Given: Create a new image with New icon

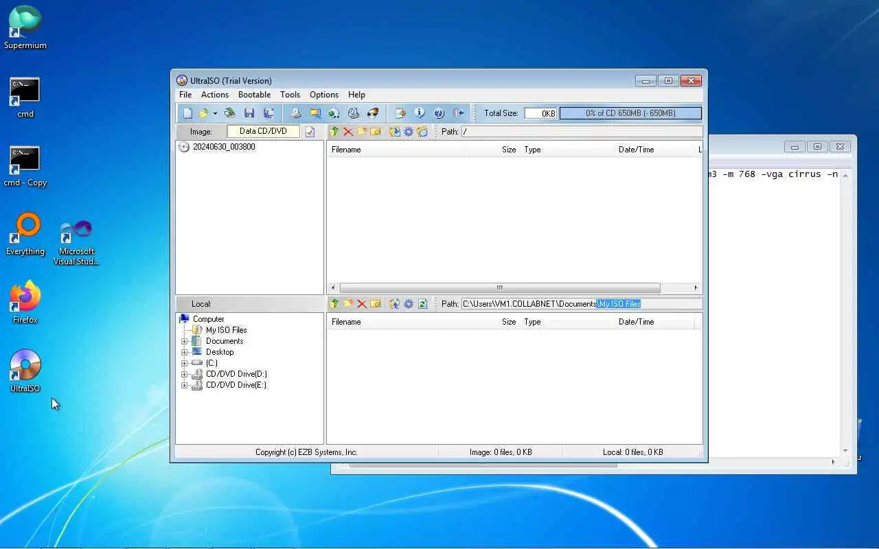Looking at the screenshot, I should [187, 113].
